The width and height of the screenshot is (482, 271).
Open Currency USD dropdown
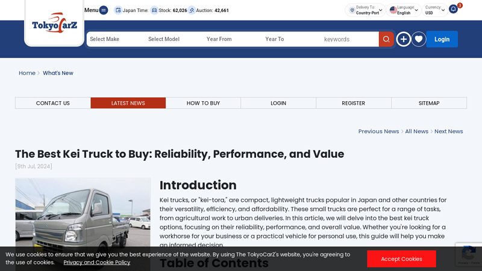(434, 10)
